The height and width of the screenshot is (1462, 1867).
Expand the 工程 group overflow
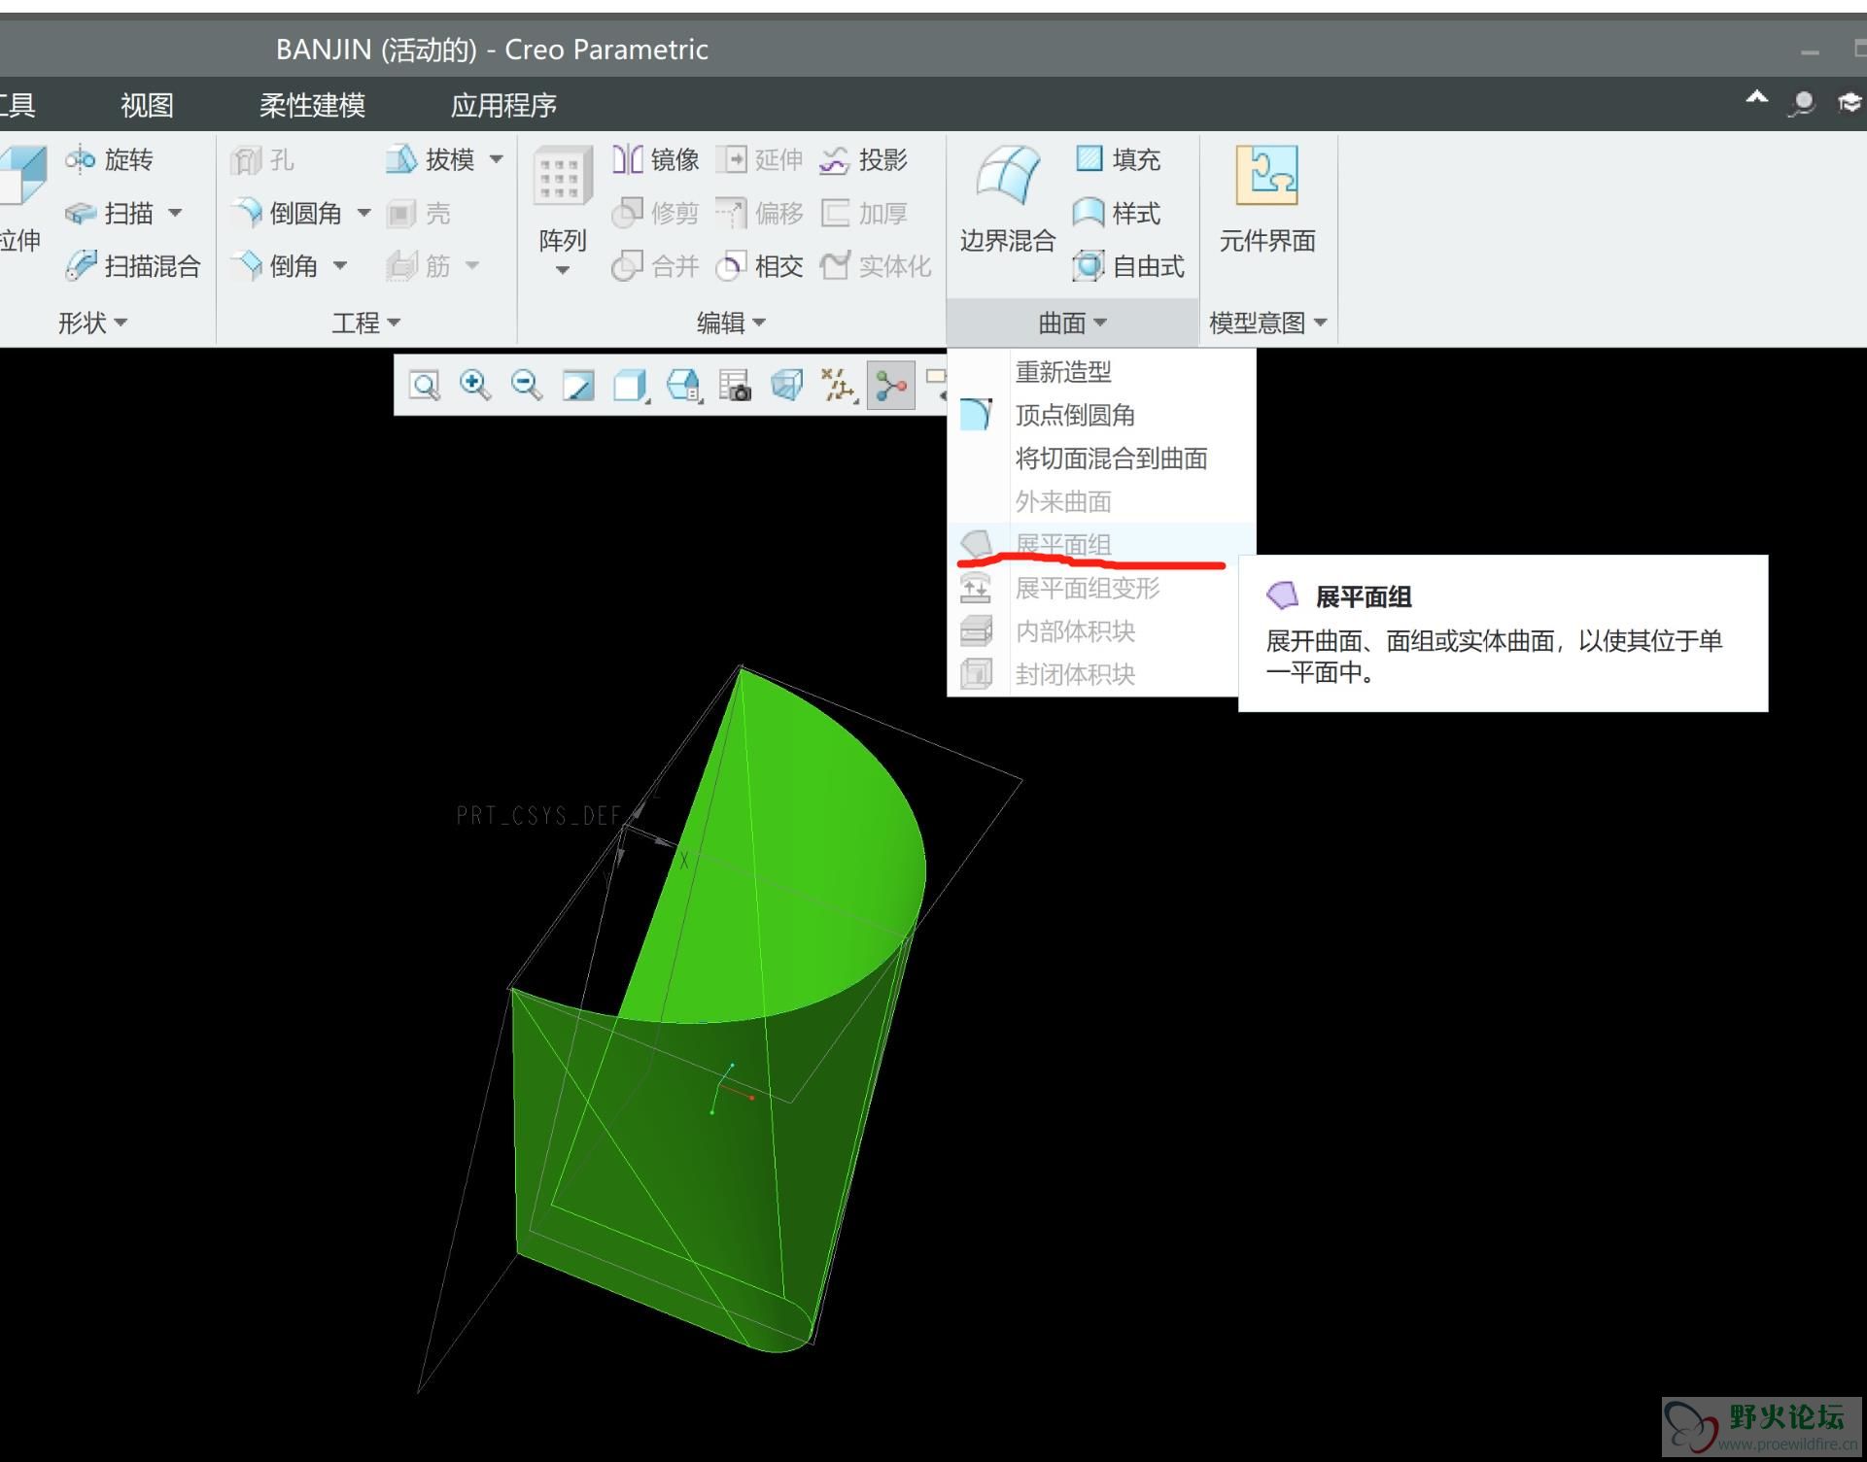pos(366,323)
